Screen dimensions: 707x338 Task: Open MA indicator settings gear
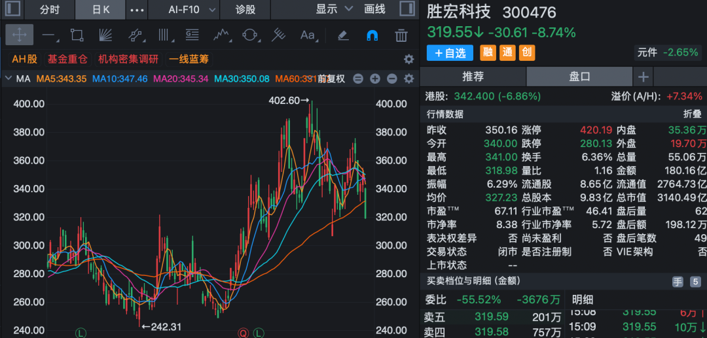pos(408,78)
